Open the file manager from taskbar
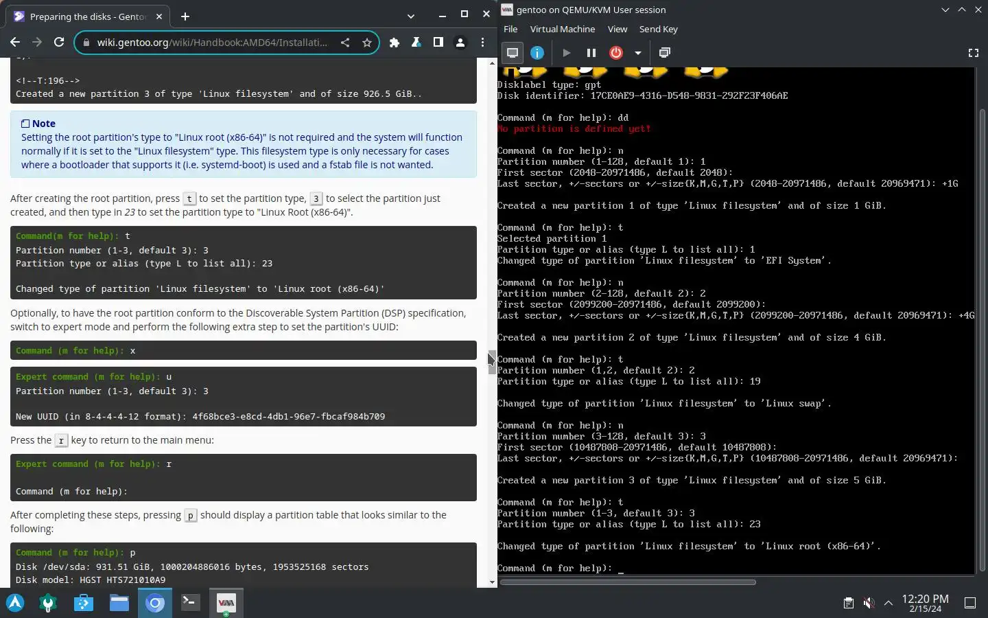Screen dimensions: 988x618 [x=119, y=603]
